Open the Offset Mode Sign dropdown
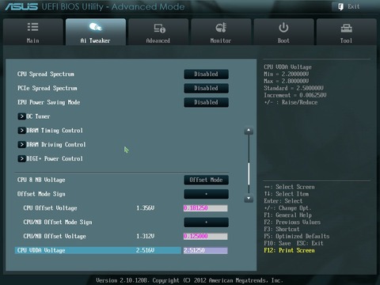The image size is (380, 285). click(x=206, y=194)
